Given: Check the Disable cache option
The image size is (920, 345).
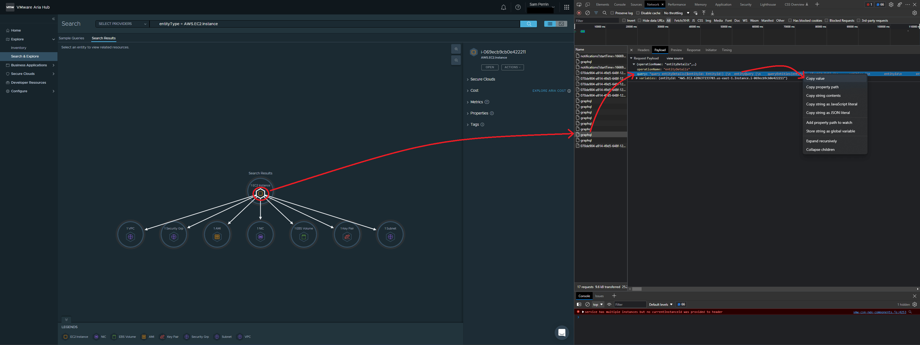Looking at the screenshot, I should [638, 13].
